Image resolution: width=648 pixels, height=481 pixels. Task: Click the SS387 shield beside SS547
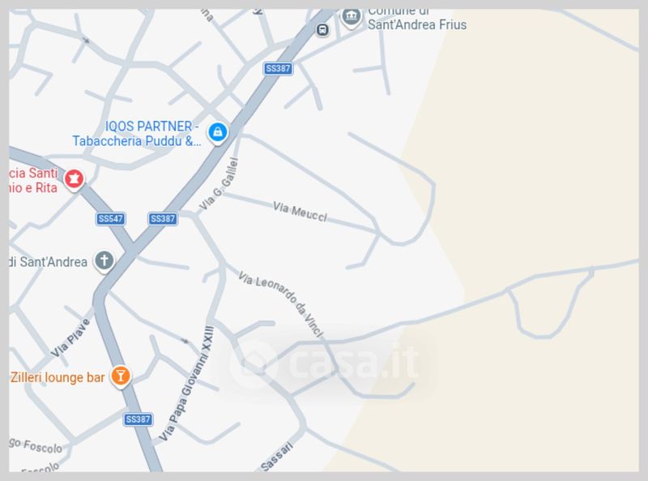(x=163, y=218)
